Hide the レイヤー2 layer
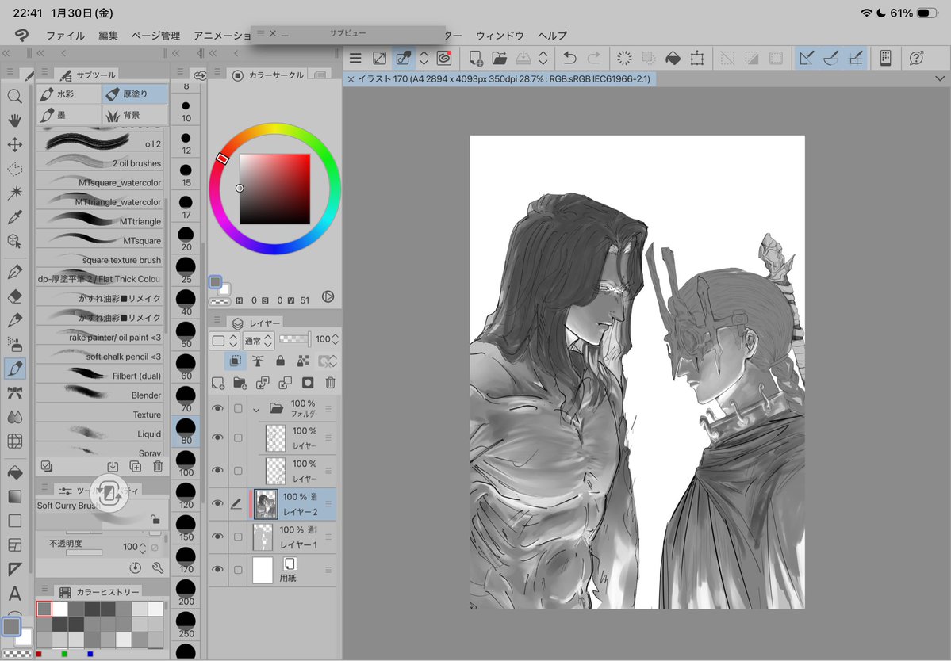951x661 pixels. [217, 503]
